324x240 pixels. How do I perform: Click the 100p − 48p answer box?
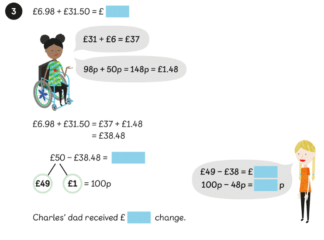265,185
